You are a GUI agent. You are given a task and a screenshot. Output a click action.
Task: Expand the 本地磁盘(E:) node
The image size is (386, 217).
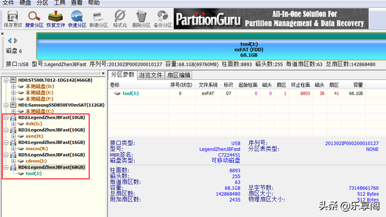pos(13,93)
